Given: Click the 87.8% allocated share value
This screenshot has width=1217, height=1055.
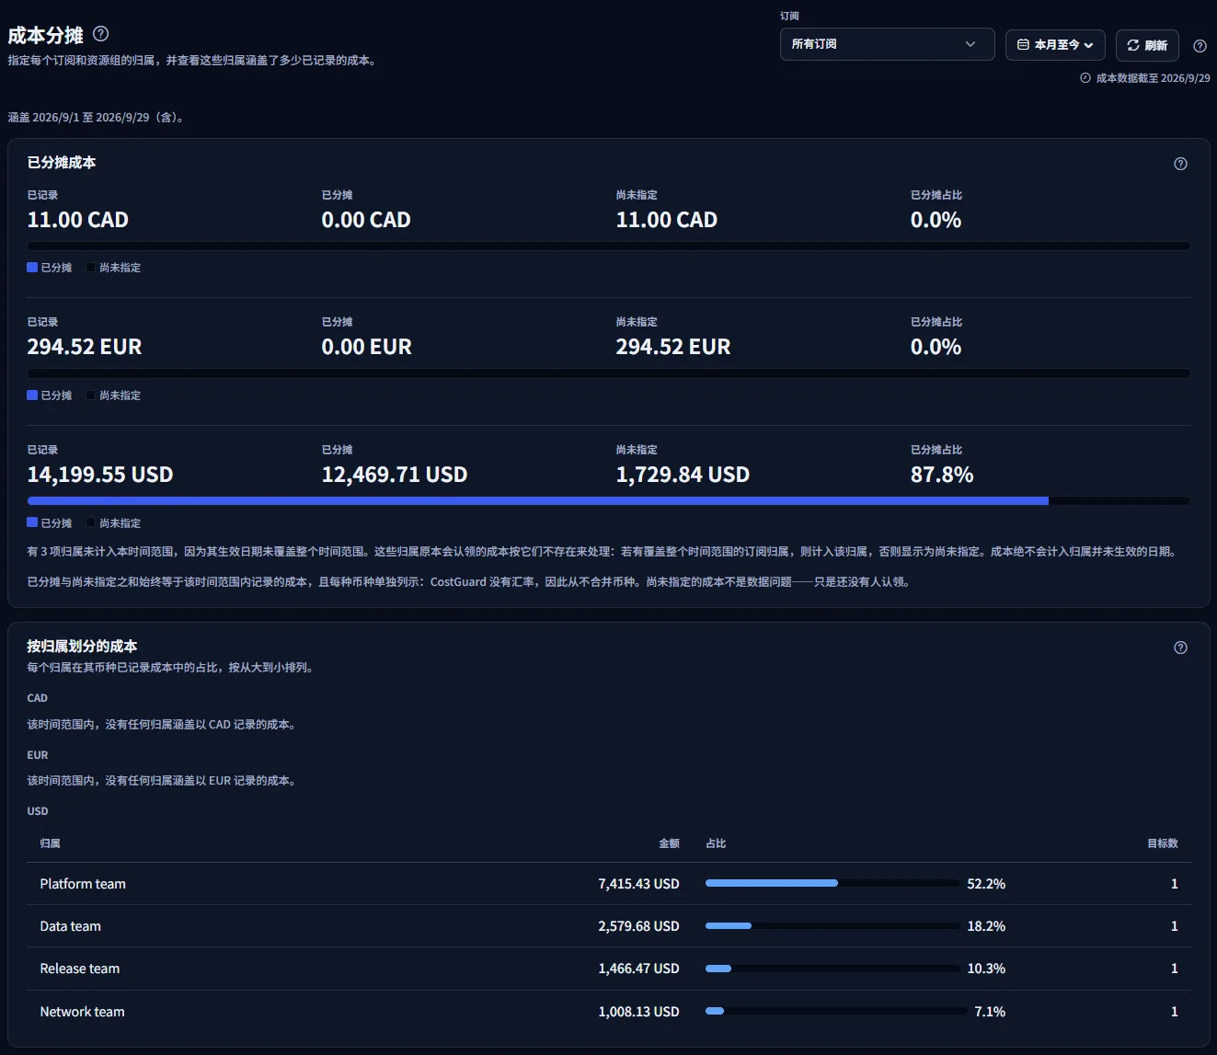Looking at the screenshot, I should [942, 475].
